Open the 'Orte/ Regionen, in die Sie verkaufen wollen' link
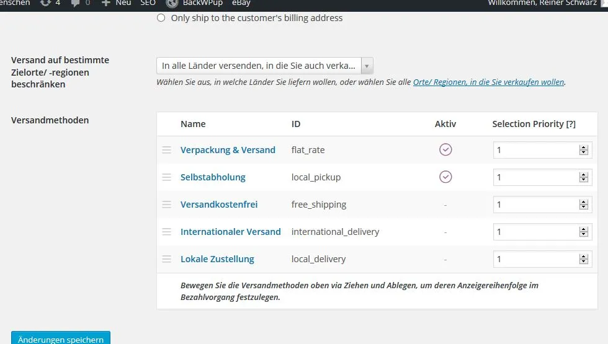608x344 pixels. tap(489, 82)
